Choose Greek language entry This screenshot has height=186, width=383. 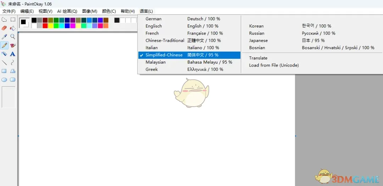coord(189,69)
